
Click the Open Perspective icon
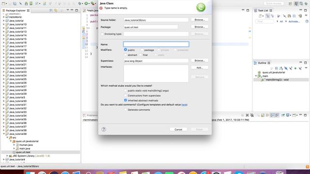click(290, 3)
